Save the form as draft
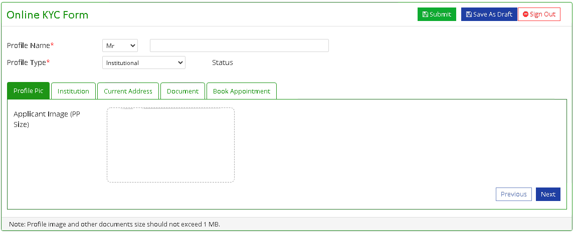The image size is (574, 233). 489,14
